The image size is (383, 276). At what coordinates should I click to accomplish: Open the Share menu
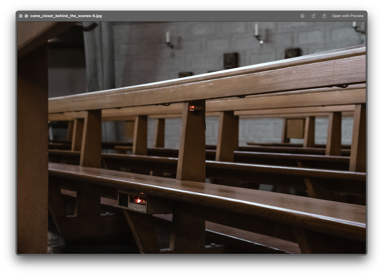click(x=324, y=16)
